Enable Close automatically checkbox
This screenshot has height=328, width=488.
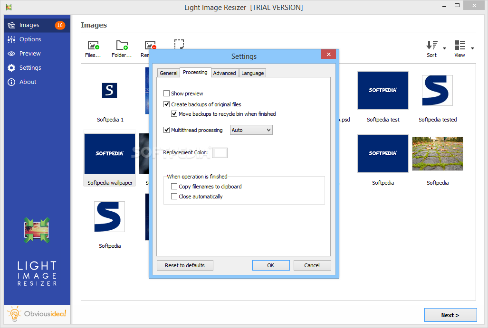174,197
